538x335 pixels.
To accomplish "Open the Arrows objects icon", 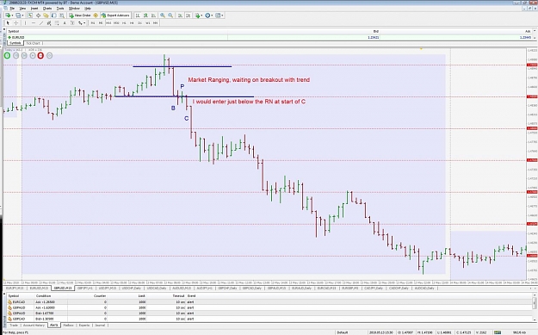I will (80, 23).
